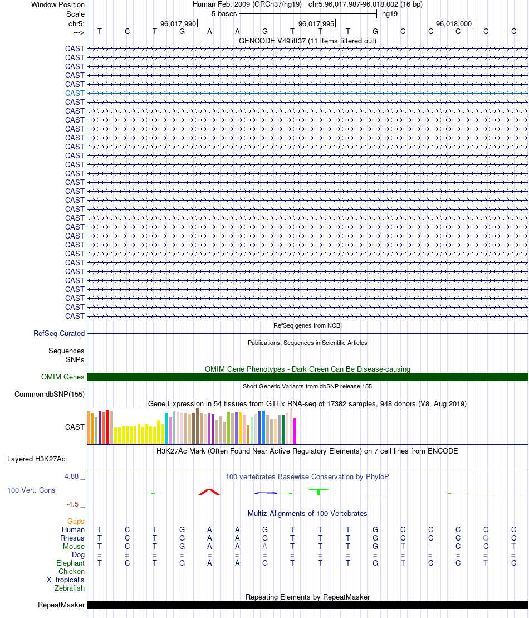
Task: Click the dark green bar in GTEx chart
Action: 283,429
